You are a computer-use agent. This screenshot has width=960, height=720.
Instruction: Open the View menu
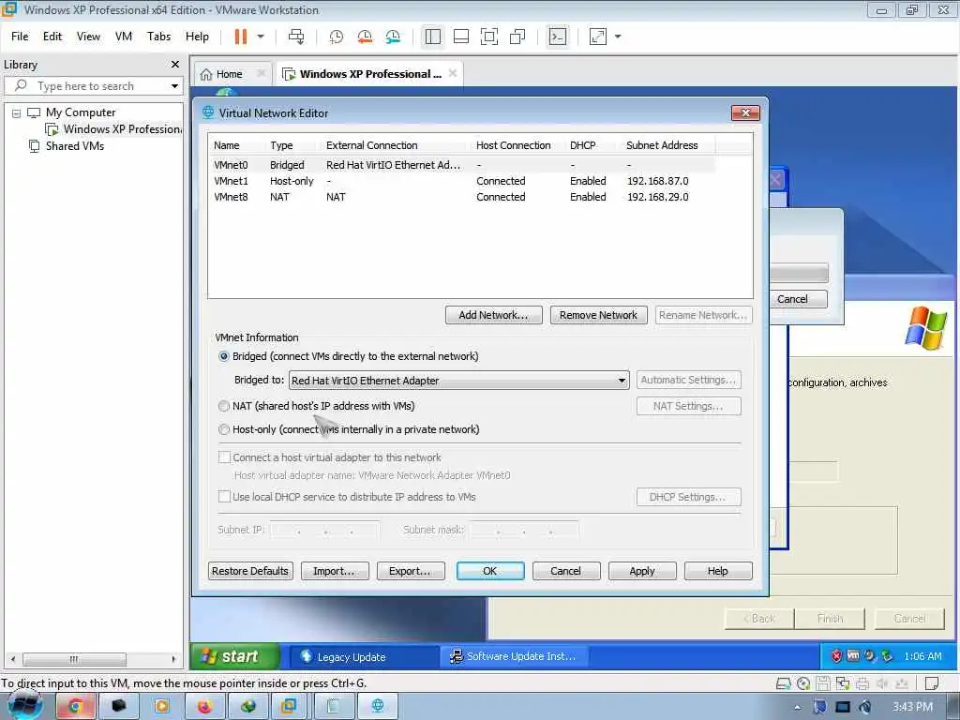(x=88, y=37)
